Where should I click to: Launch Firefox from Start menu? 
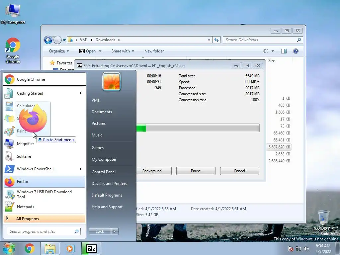point(44,182)
